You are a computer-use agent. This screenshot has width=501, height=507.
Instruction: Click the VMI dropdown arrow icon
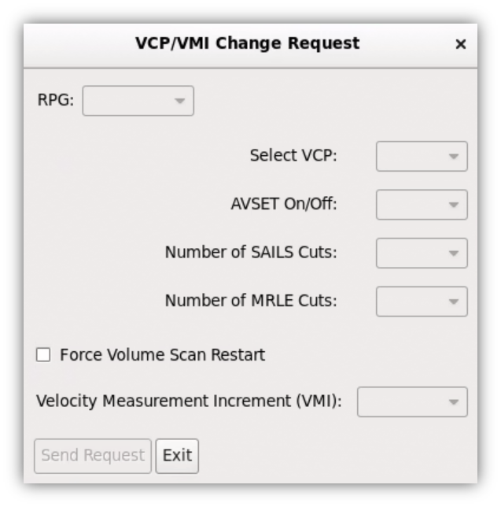454,402
